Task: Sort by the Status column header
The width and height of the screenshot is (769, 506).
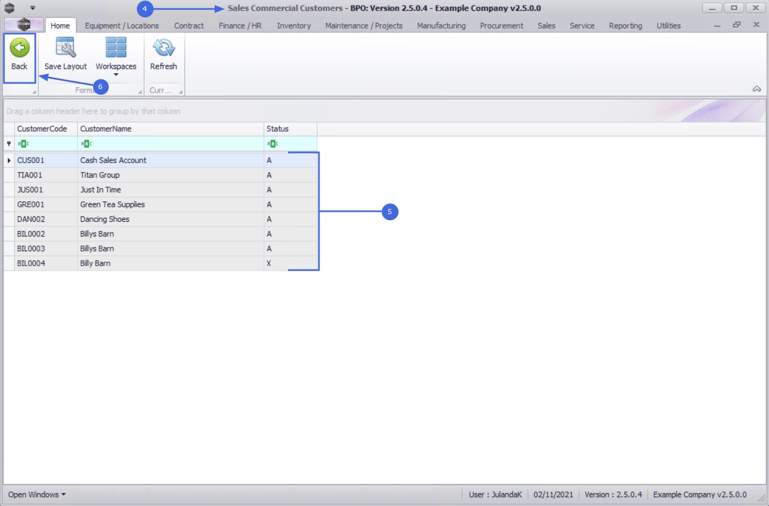Action: coord(290,129)
